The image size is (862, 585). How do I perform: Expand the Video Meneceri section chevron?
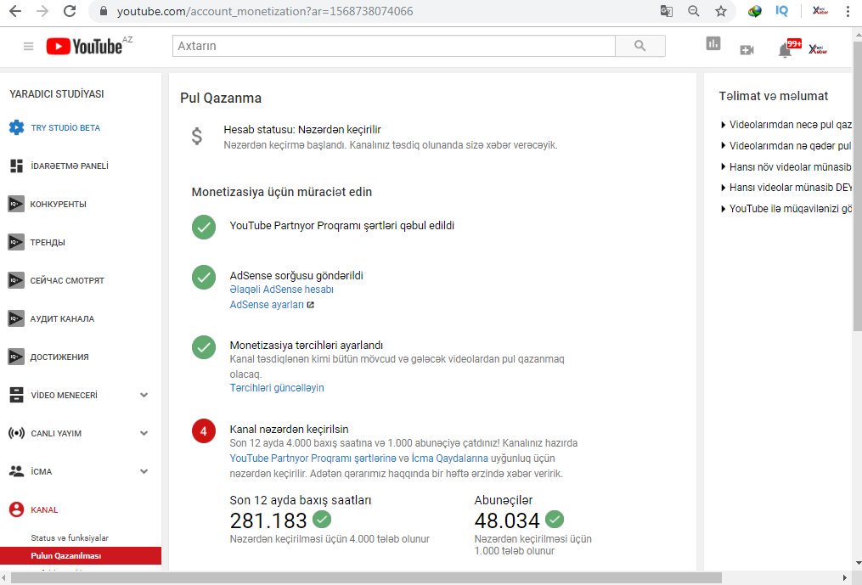144,395
